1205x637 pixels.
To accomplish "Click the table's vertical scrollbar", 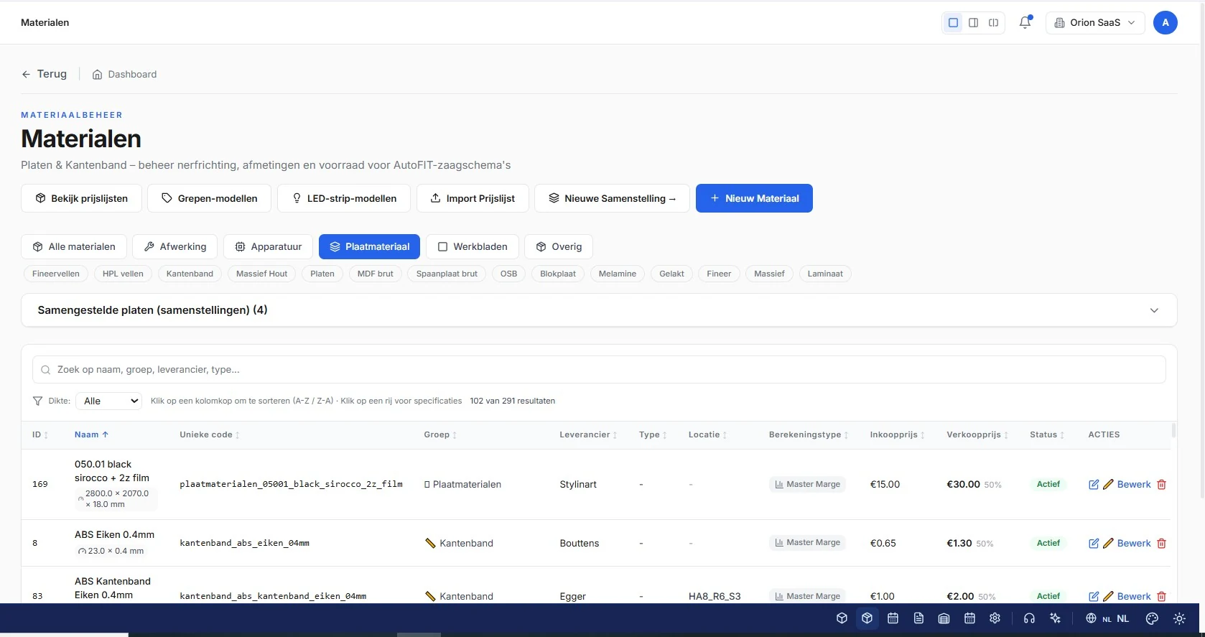I will 1173,431.
